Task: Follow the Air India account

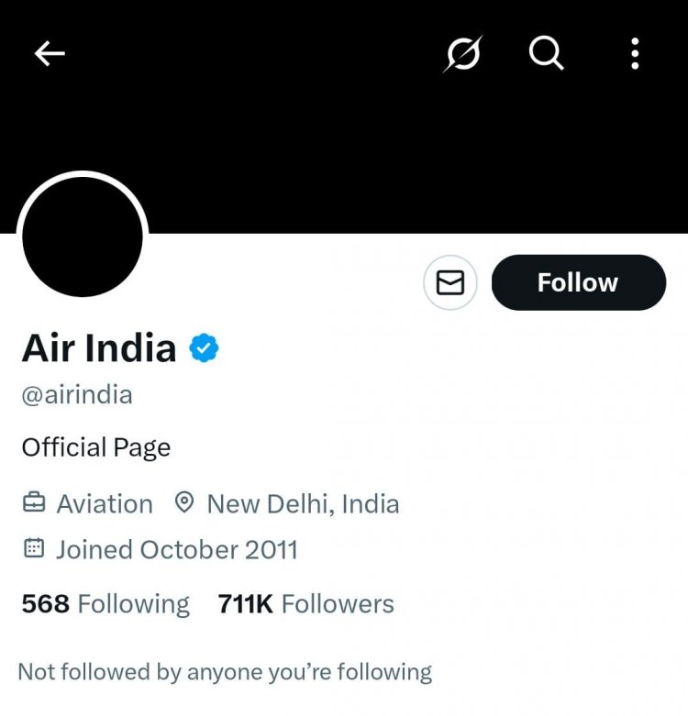Action: [x=578, y=283]
